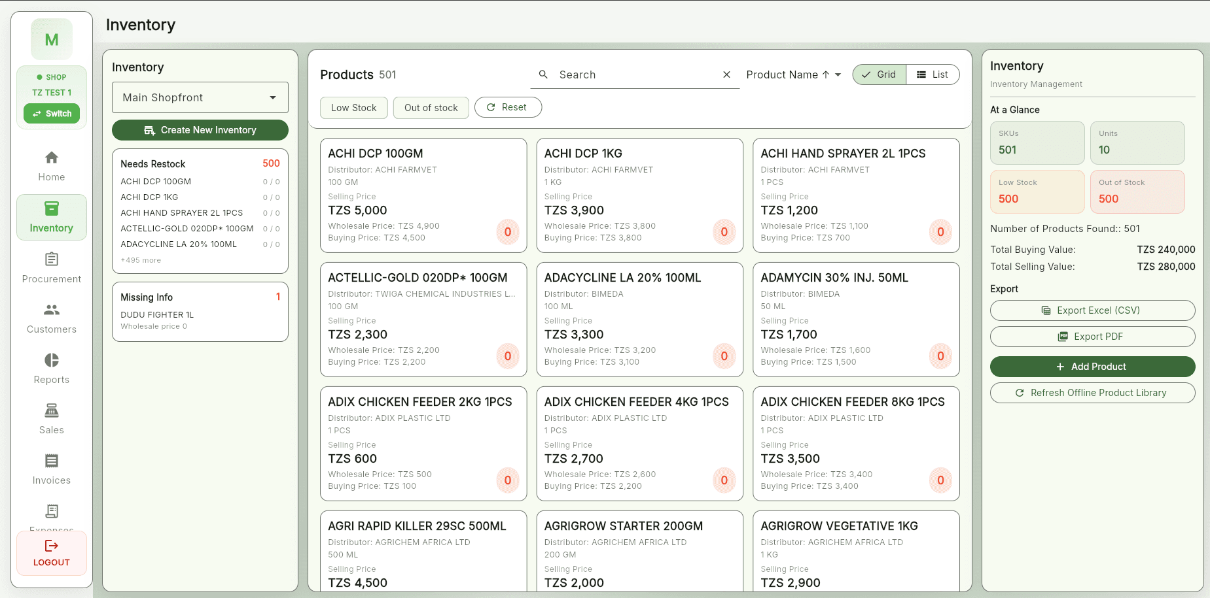Open the Out of Stock 500 tile
Image resolution: width=1210 pixels, height=598 pixels.
point(1137,191)
